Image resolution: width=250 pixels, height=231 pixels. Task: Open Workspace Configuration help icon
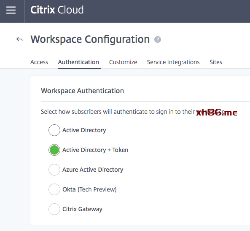(x=158, y=39)
